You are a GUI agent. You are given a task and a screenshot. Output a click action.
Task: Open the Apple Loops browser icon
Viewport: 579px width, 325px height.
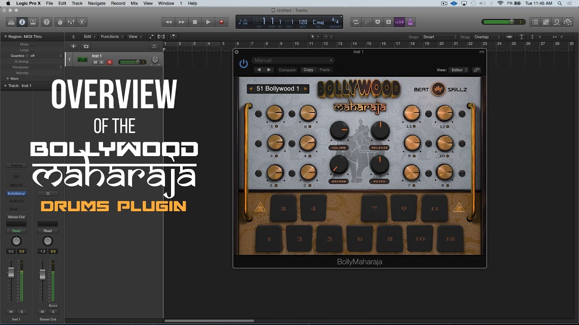pos(557,22)
